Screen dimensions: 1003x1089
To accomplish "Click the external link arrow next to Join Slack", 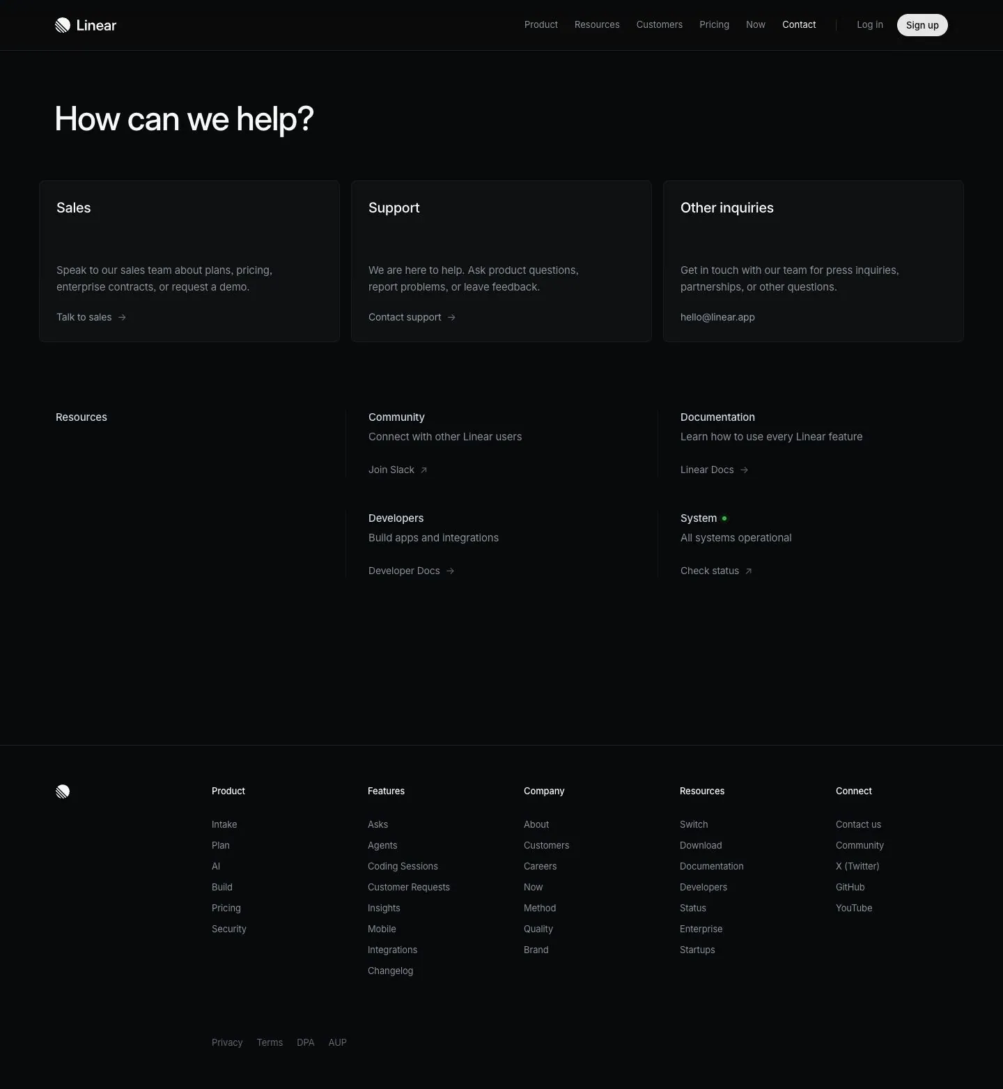I will (x=423, y=470).
